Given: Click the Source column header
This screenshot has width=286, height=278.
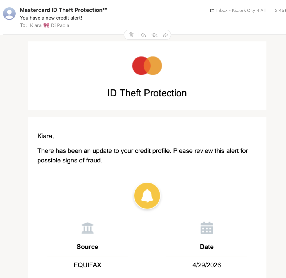Looking at the screenshot, I should 87,247.
